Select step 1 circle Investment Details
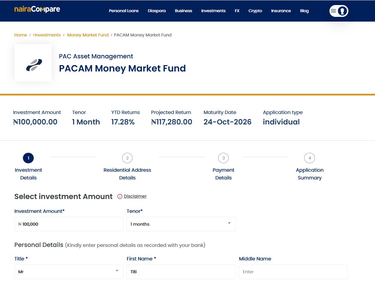Screen dimensions: 375x283 [28, 158]
